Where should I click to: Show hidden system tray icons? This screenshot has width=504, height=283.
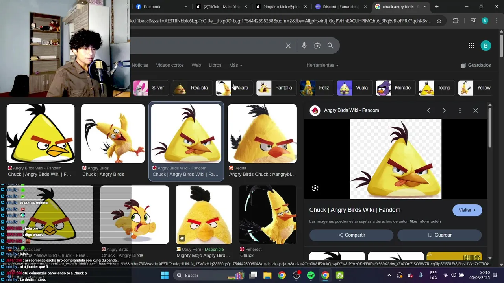pos(389,275)
